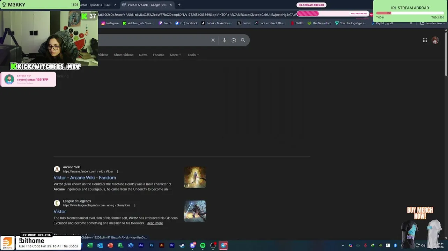Open Search by image camera icon
The height and width of the screenshot is (251, 448).
[234, 40]
